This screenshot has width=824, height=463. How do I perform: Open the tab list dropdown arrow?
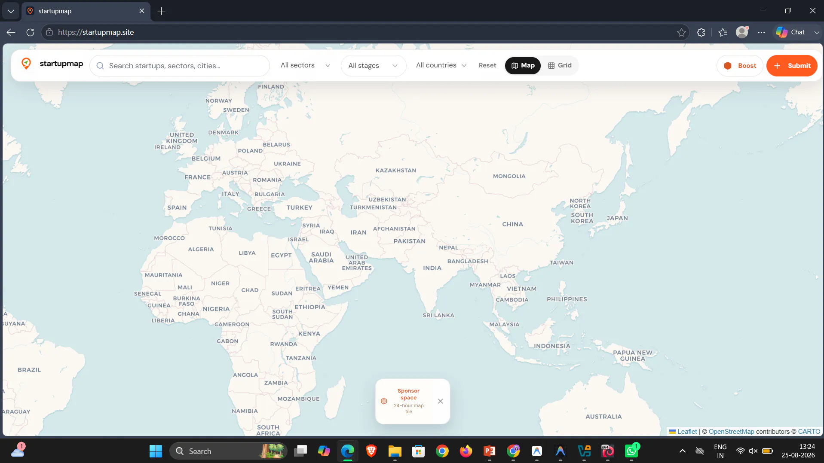tap(11, 11)
